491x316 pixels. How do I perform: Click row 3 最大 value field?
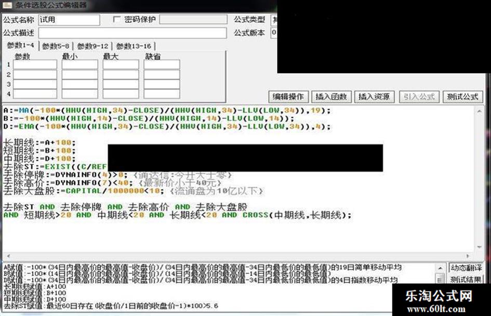[121, 84]
